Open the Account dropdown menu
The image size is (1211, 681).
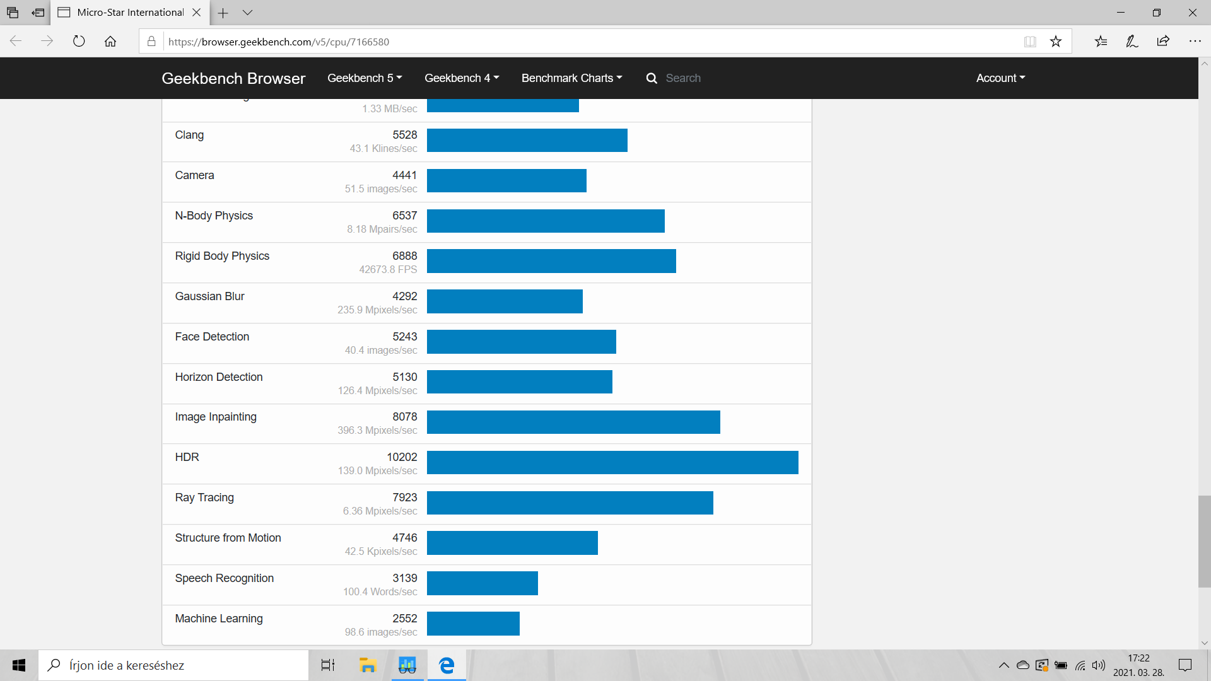1000,78
